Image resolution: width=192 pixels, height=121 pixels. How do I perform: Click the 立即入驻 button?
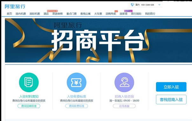(171, 87)
